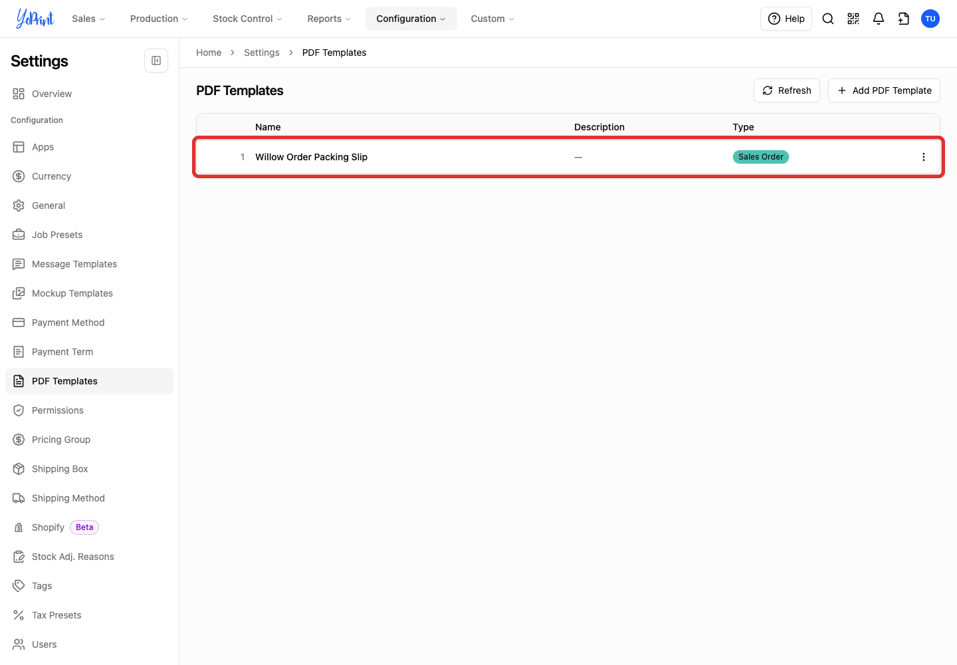Click Add PDF Template button
The width and height of the screenshot is (957, 665).
point(884,90)
